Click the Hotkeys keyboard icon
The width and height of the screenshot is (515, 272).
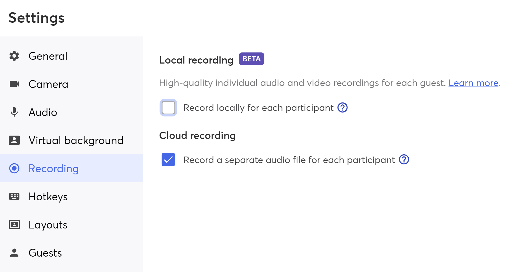tap(14, 197)
